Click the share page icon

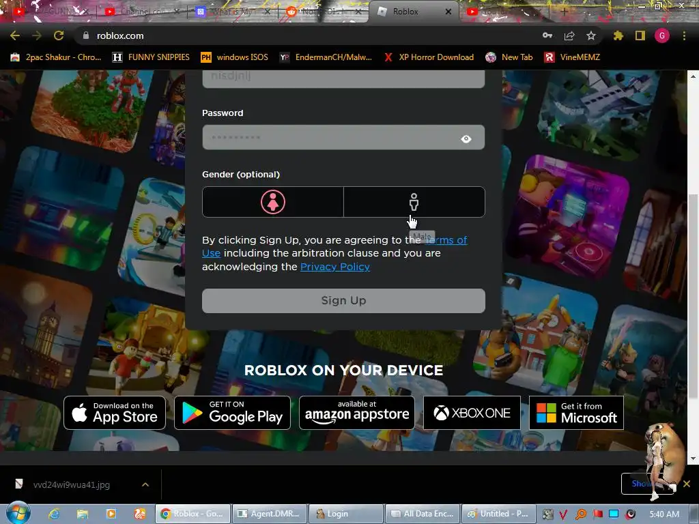569,35
